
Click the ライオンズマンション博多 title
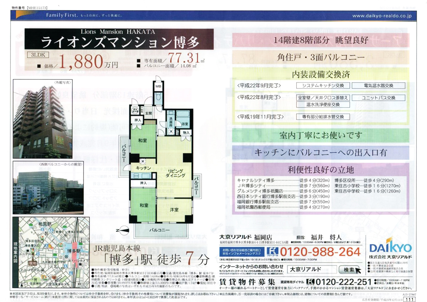(x=120, y=42)
